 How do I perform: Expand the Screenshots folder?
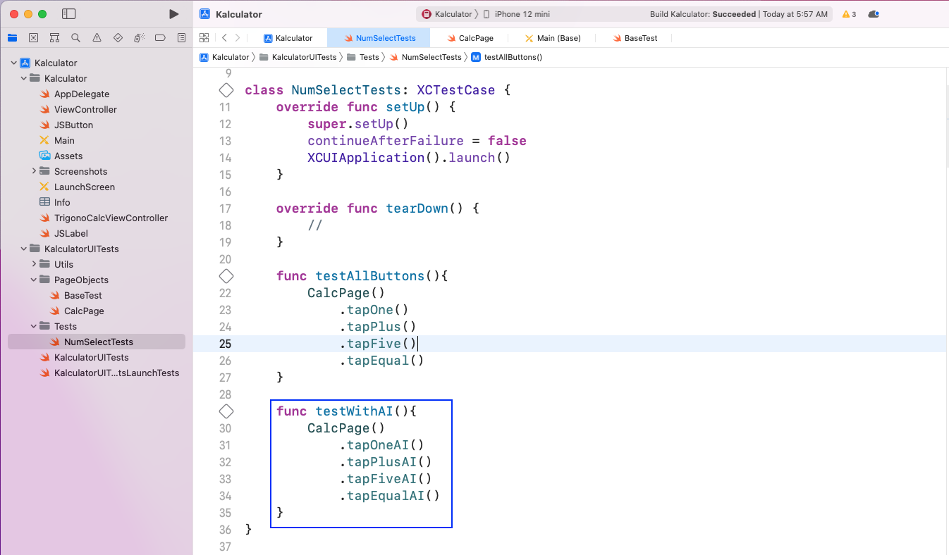tap(33, 171)
